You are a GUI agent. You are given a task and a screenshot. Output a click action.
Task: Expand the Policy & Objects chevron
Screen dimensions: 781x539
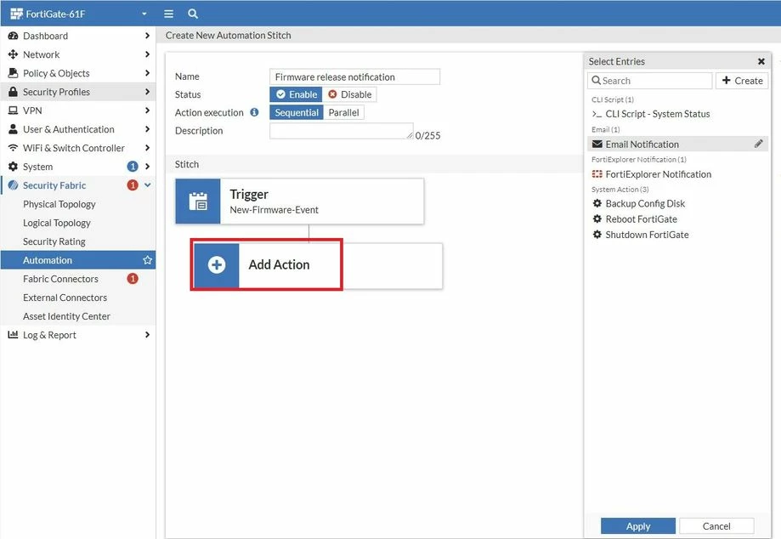147,73
